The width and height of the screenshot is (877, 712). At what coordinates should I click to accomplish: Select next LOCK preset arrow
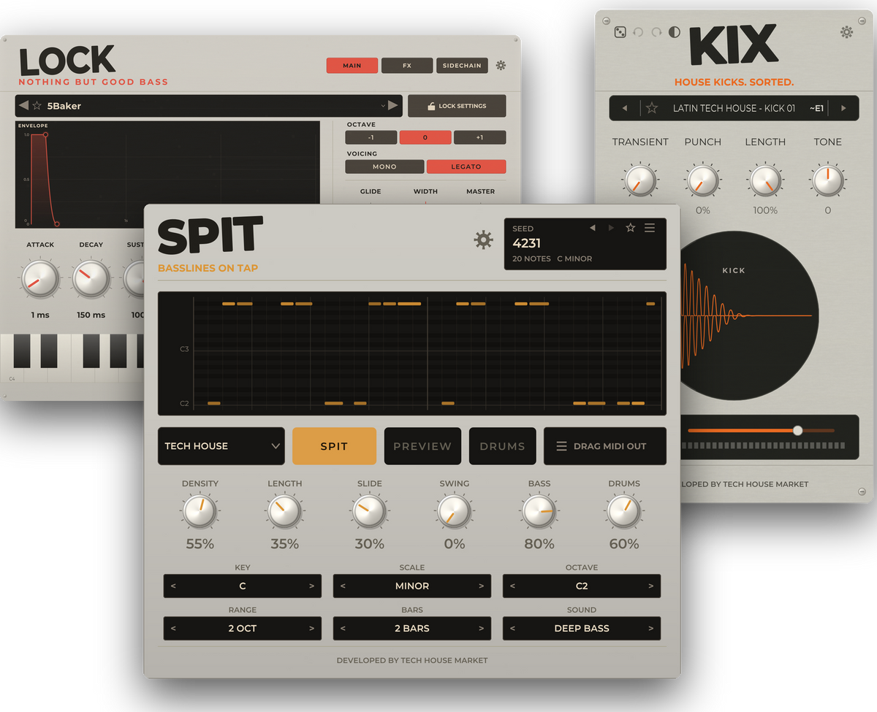393,106
